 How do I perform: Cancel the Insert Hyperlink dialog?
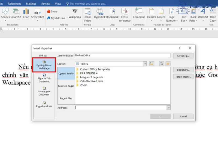click(183, 116)
